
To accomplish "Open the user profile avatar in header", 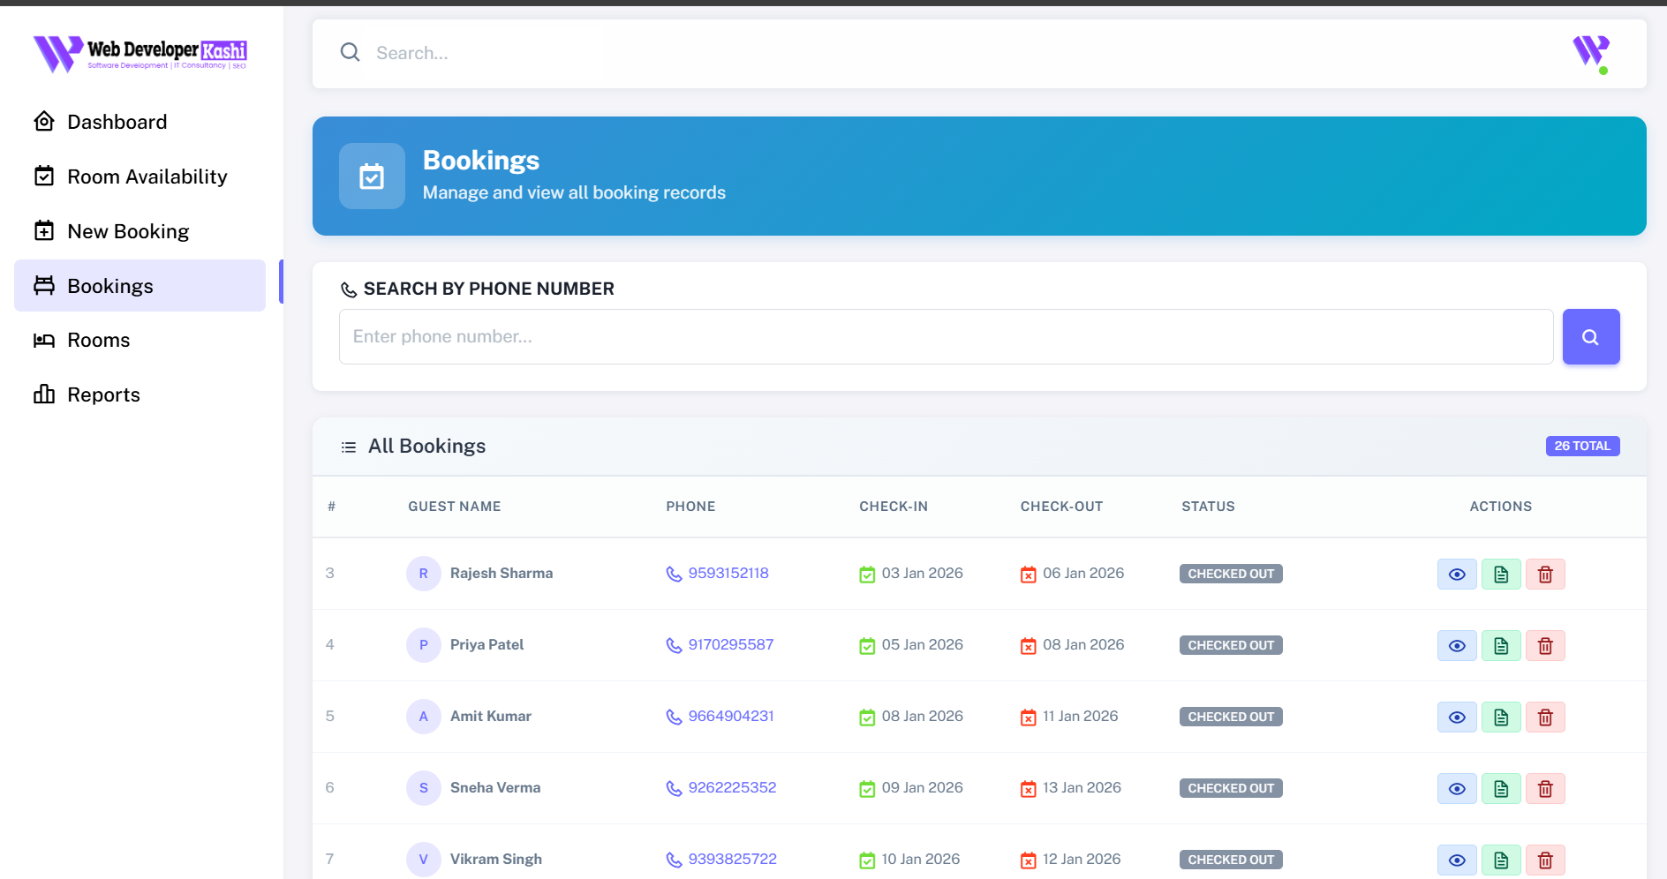I will tap(1590, 53).
